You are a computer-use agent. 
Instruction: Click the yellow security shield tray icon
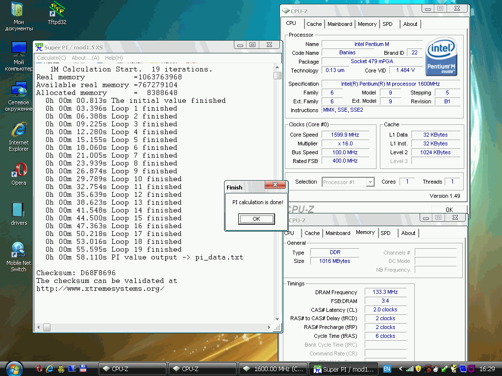(418, 369)
